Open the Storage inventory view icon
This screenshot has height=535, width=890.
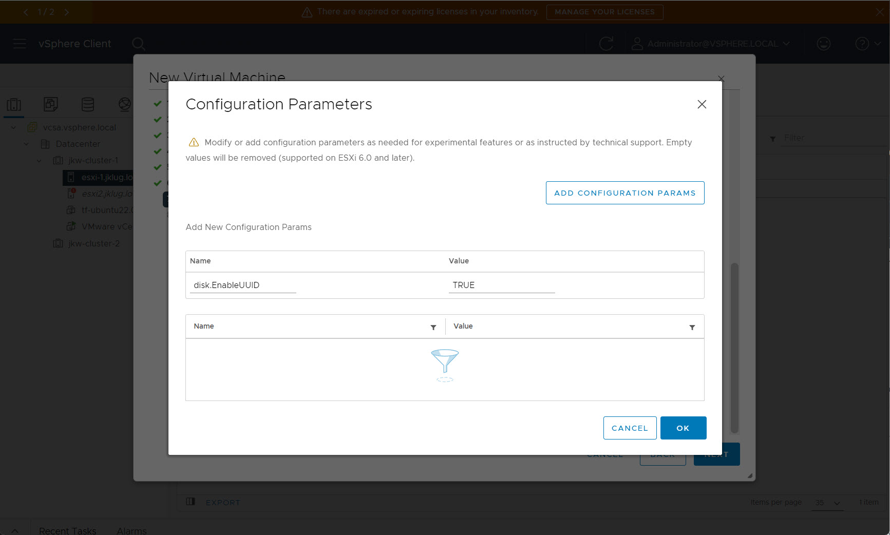coord(88,105)
